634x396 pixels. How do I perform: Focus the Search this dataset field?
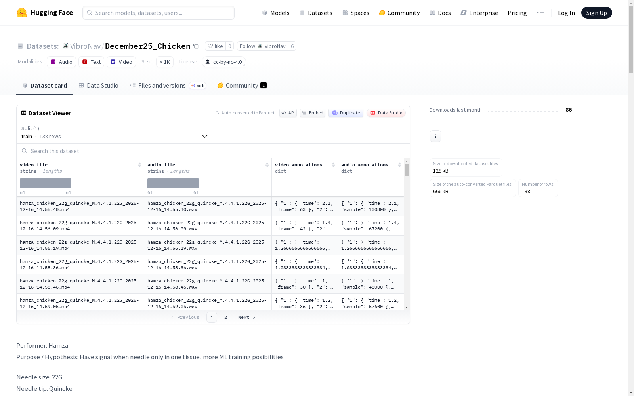click(x=213, y=151)
